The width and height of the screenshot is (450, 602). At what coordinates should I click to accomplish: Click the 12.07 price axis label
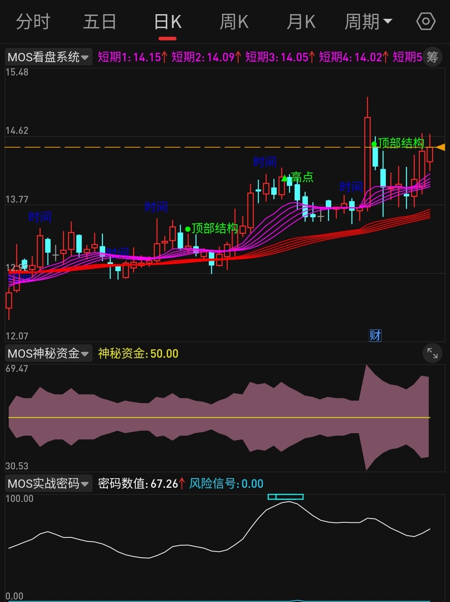point(17,336)
